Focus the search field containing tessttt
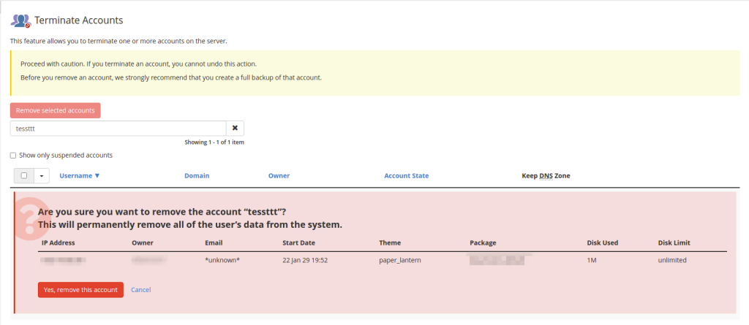The image size is (749, 325). tap(117, 129)
